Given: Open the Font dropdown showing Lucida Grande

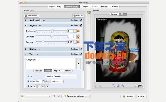Looking at the screenshot, I should 62,76.
